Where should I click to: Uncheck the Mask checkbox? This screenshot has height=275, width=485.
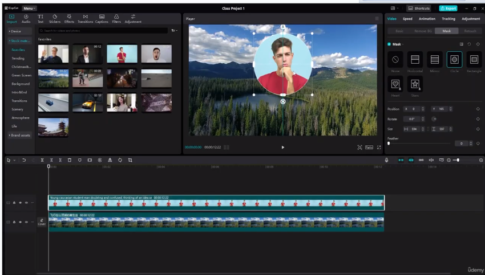click(389, 44)
